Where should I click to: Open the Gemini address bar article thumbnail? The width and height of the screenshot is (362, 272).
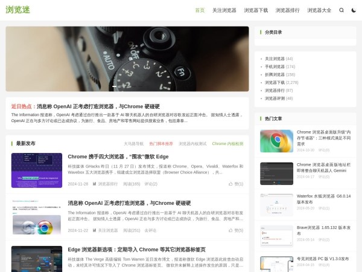coord(276,173)
